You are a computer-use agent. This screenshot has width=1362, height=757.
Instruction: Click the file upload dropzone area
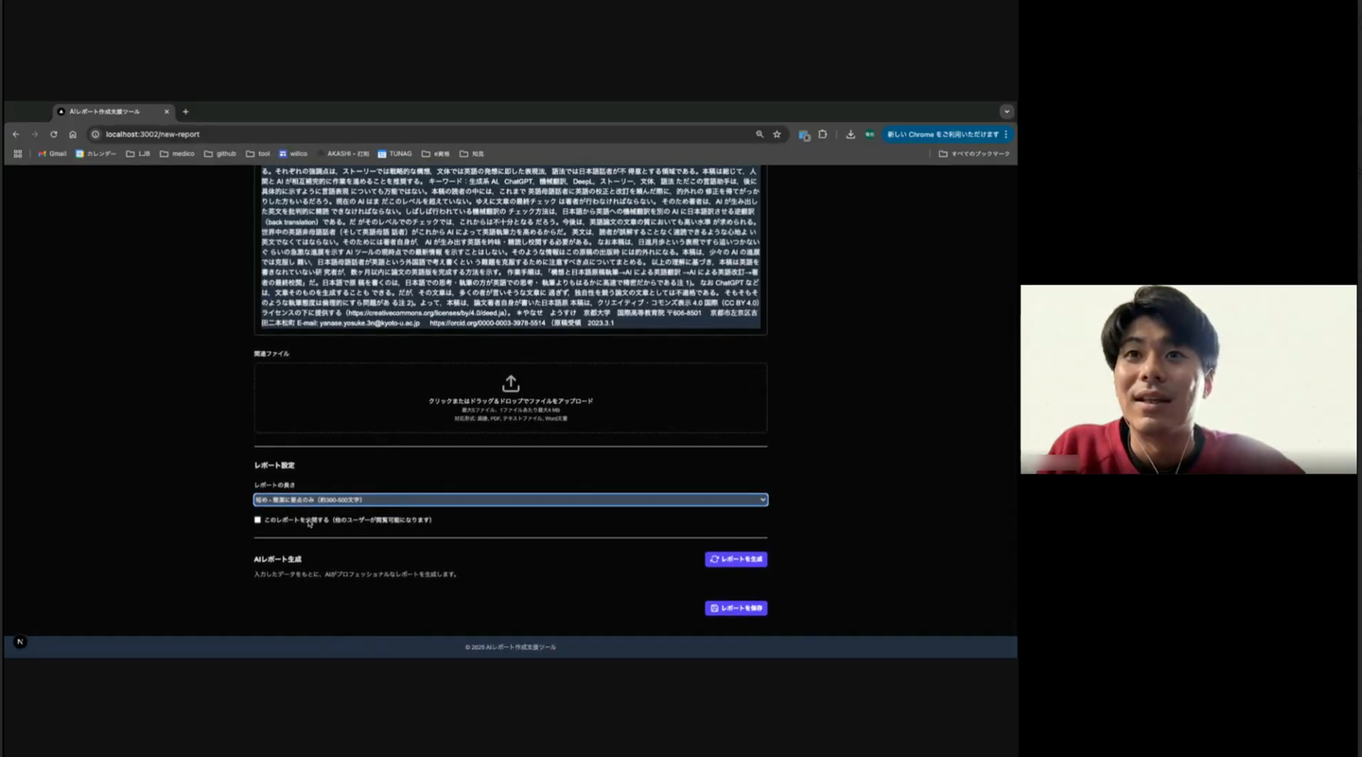(511, 398)
